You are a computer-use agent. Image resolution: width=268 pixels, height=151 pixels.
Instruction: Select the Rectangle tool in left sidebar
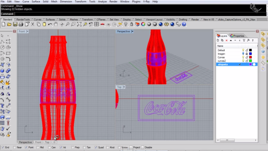point(8,53)
